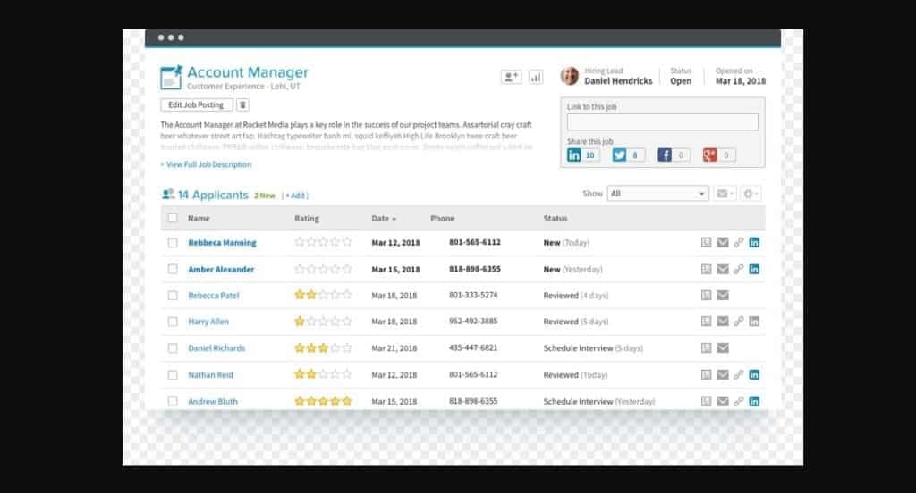Screen dimensions: 916x493
Task: Open Harry Allen's applicant profile
Action: click(x=208, y=322)
